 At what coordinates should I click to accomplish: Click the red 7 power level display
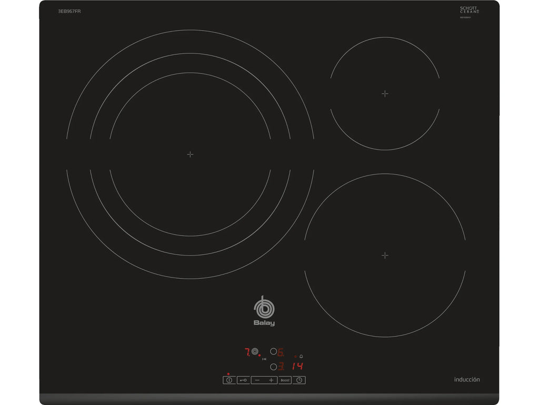(246, 352)
